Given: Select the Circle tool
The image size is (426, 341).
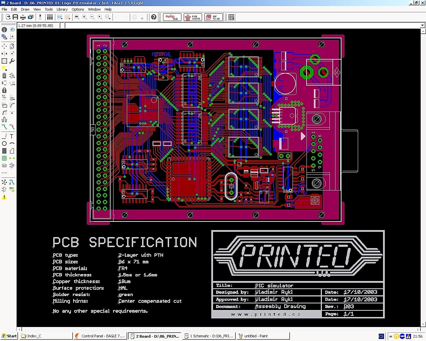Looking at the screenshot, I should click(4, 144).
